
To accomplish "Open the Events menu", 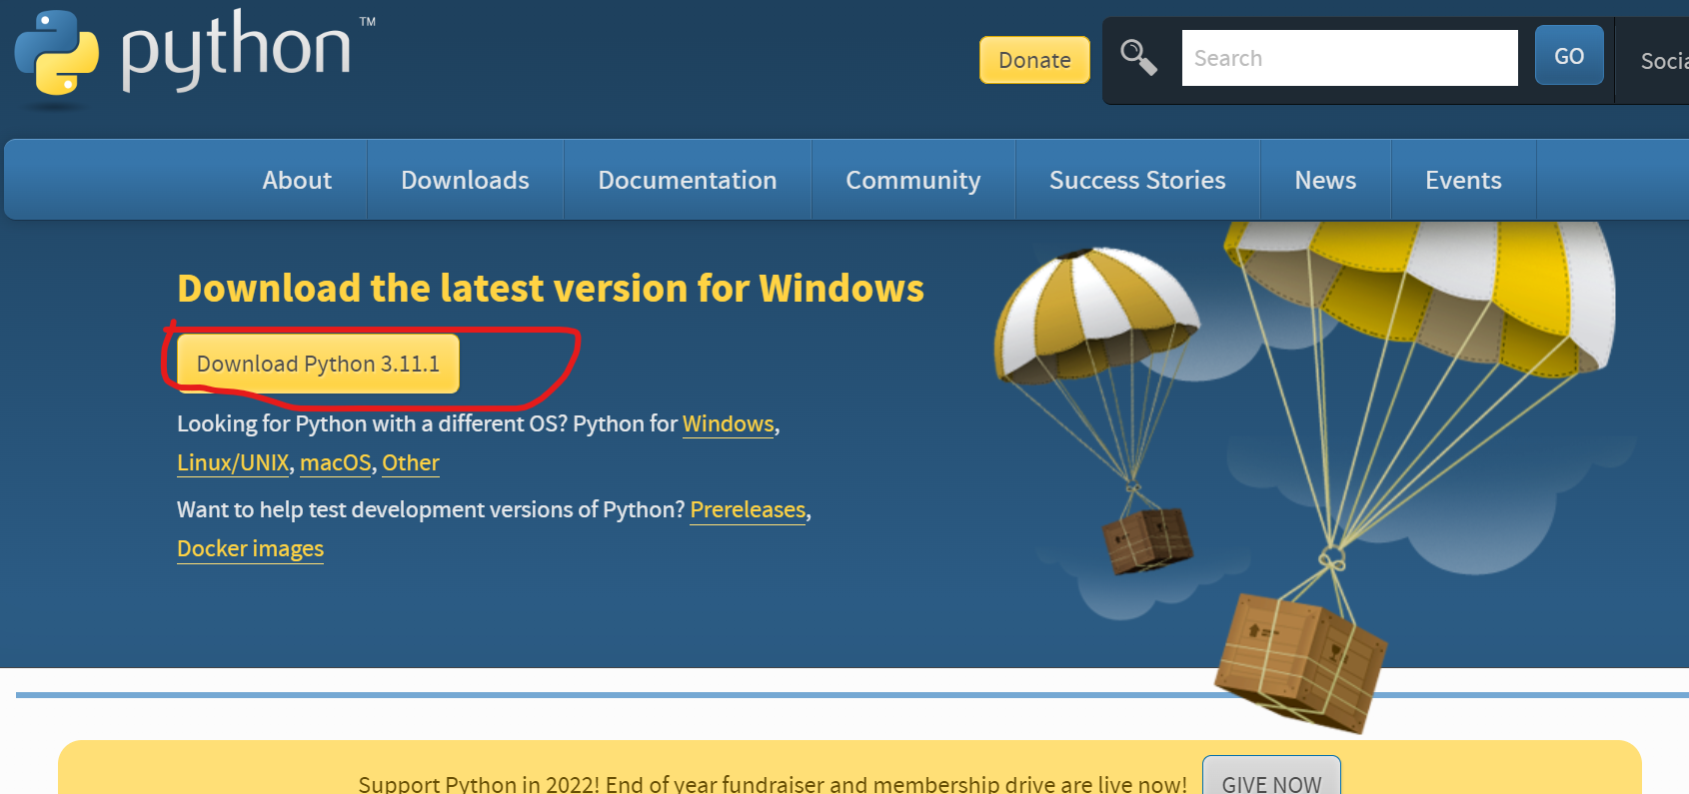I will click(x=1463, y=180).
